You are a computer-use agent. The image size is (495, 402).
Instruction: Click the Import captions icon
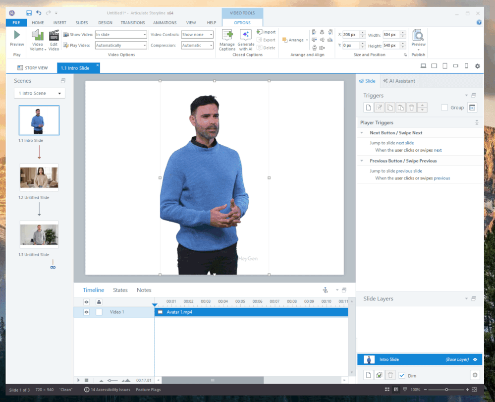tap(260, 32)
